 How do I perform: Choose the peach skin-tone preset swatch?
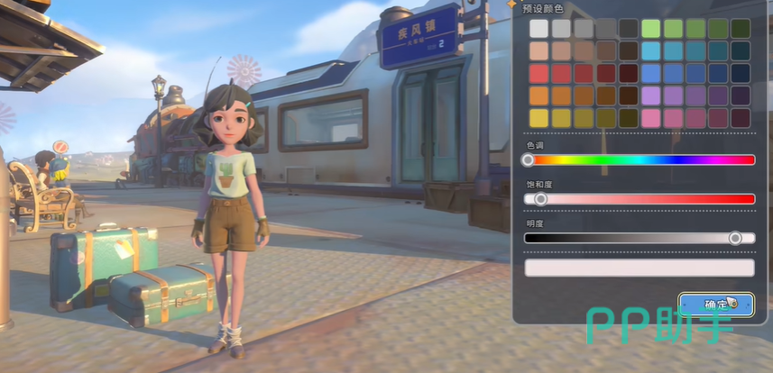pyautogui.click(x=538, y=50)
